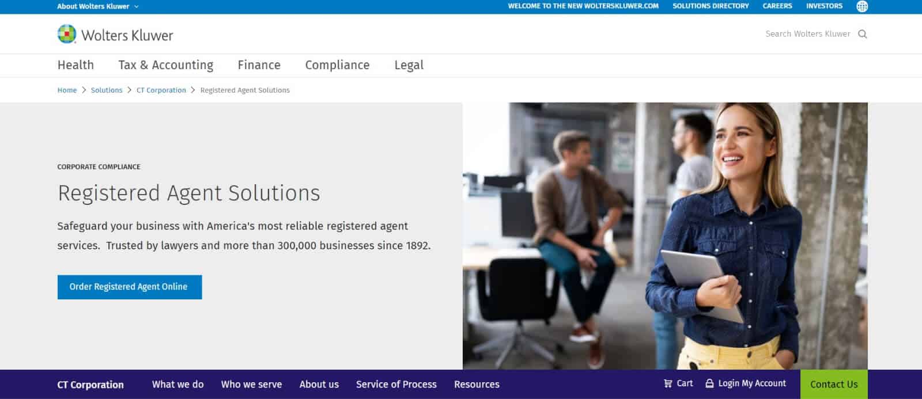The image size is (922, 399).
Task: Open the Legal menu
Action: 409,65
